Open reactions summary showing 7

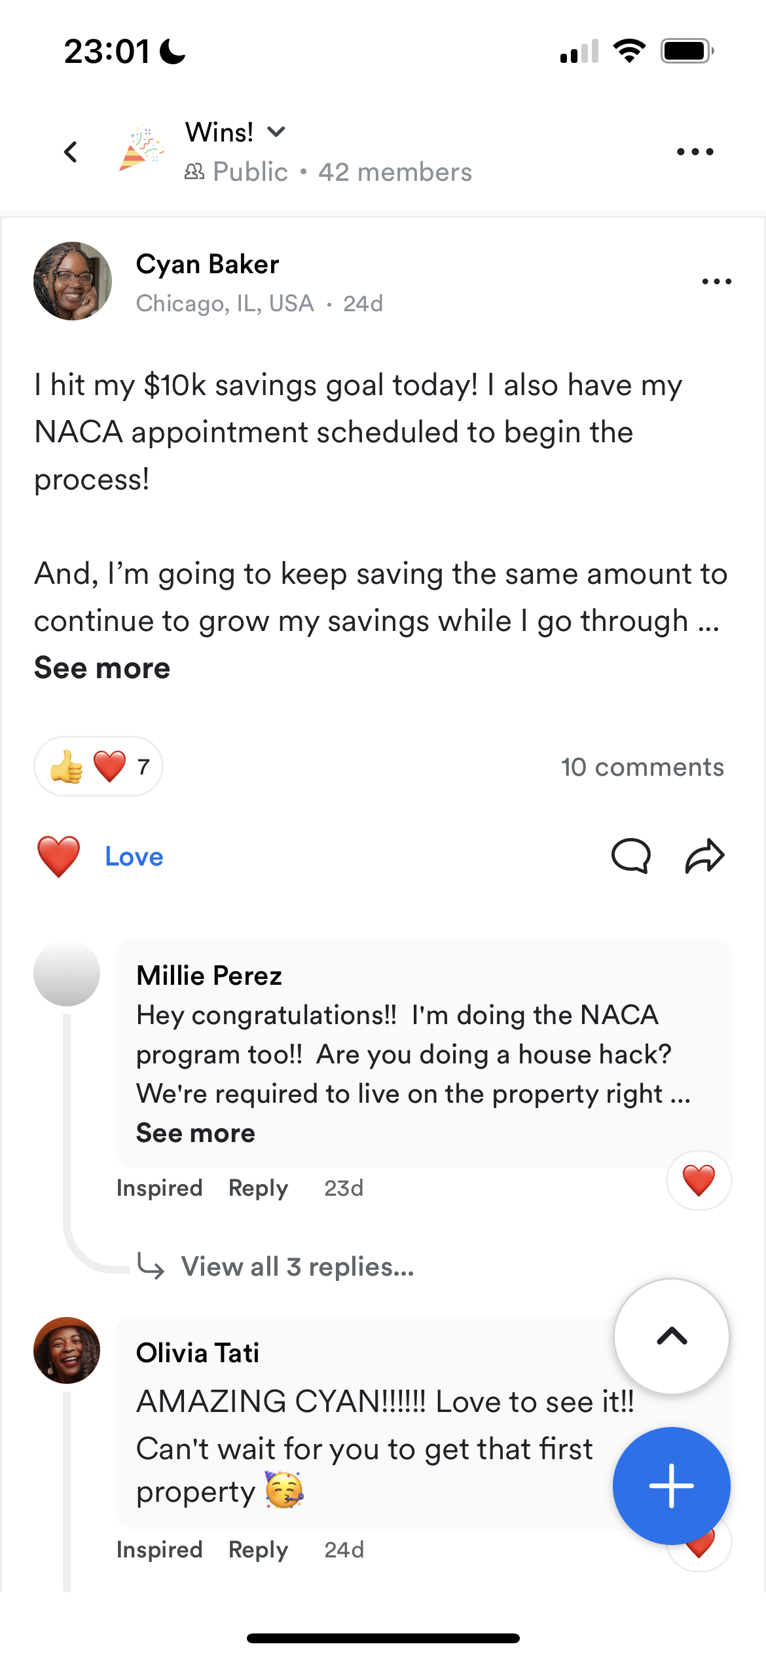(x=99, y=767)
